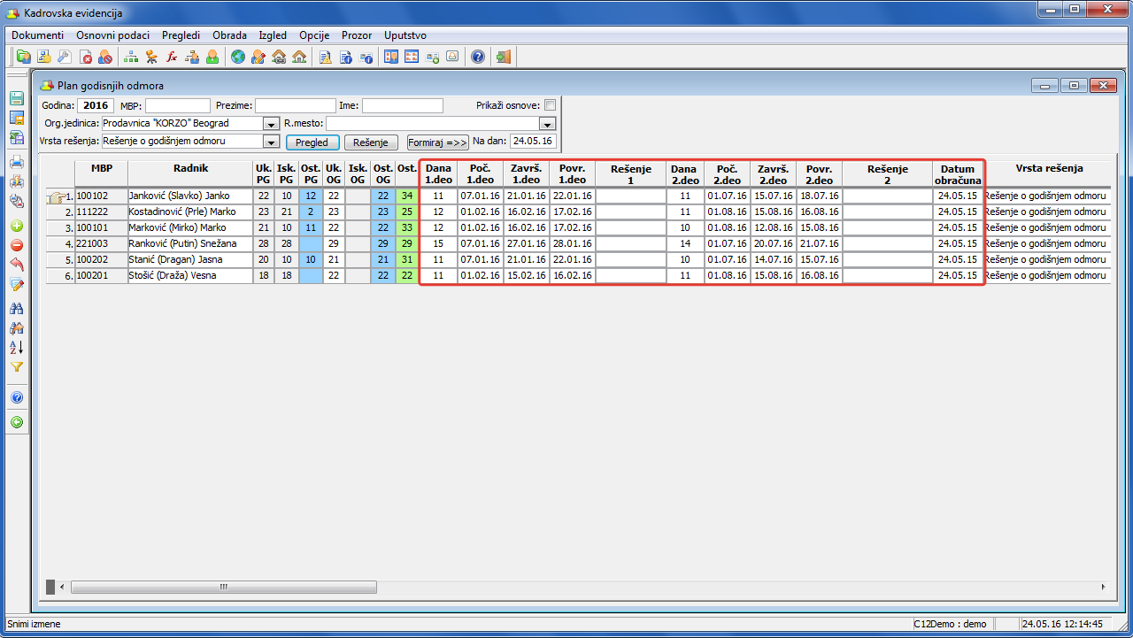
Task: Apply filter using yellow funnel icon
Action: click(17, 367)
